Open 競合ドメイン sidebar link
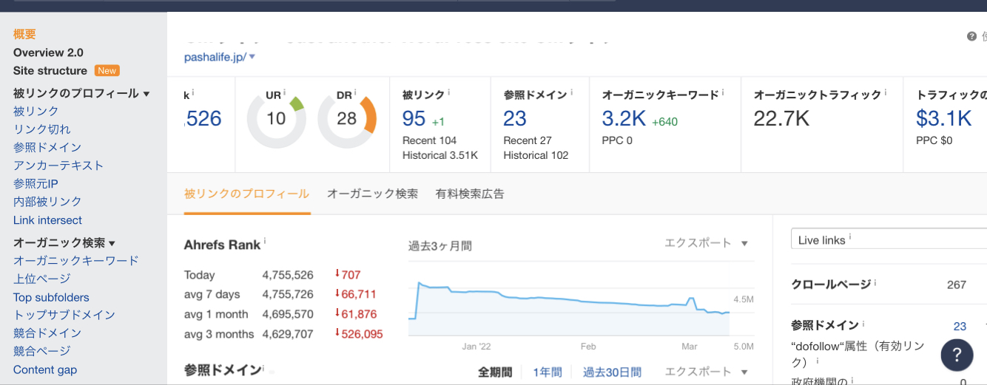 click(x=47, y=333)
